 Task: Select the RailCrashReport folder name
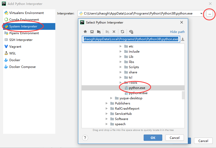[x=127, y=109]
